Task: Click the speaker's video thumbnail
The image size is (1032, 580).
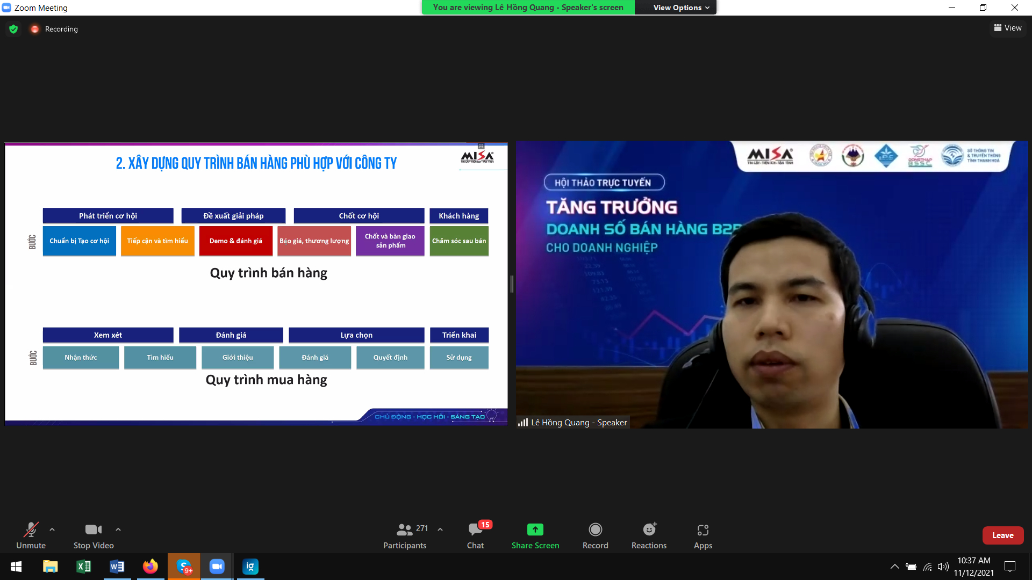Action: 771,284
